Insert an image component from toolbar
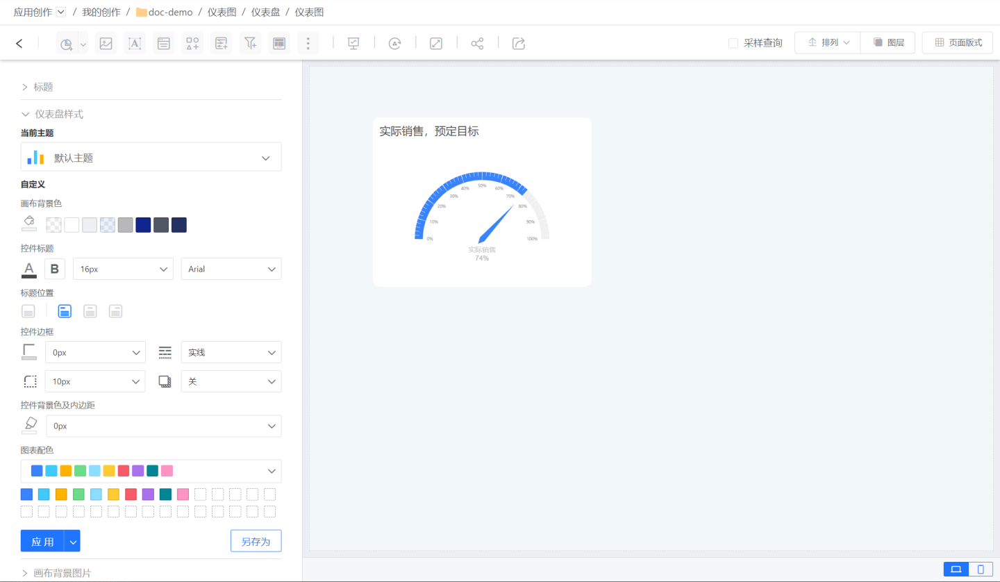Image resolution: width=1000 pixels, height=582 pixels. [106, 43]
